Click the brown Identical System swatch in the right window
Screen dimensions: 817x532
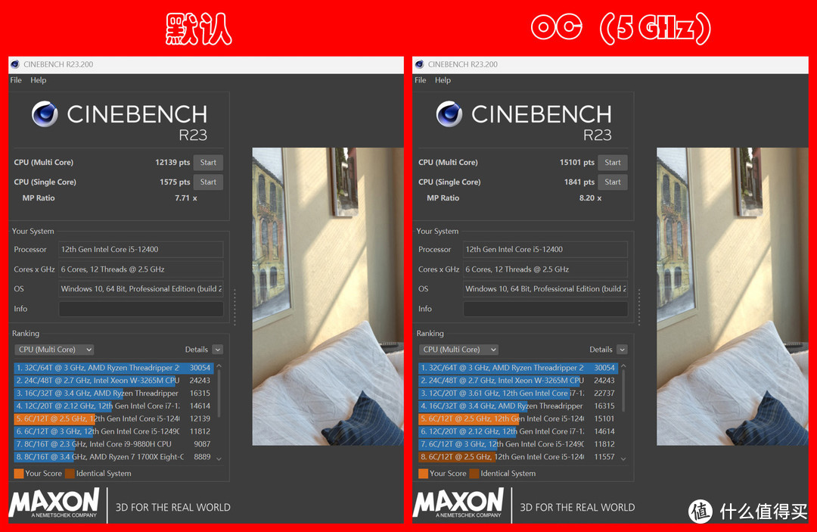coord(474,474)
